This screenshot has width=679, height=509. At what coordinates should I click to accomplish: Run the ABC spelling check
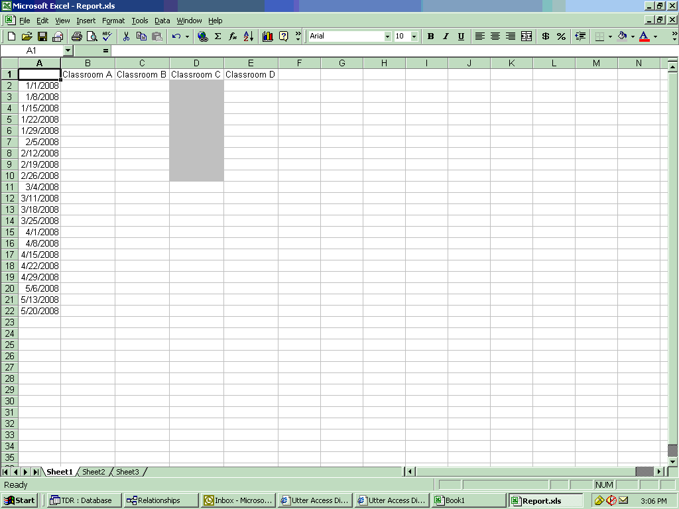[x=107, y=36]
